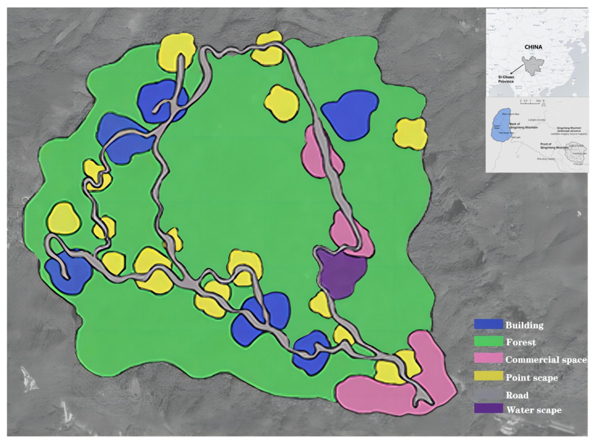The width and height of the screenshot is (593, 442).
Task: Click the purple water scape region on map
Action: click(x=342, y=274)
